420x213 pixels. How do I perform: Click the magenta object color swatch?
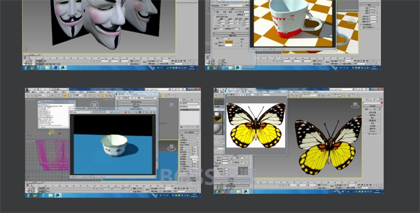point(382,103)
